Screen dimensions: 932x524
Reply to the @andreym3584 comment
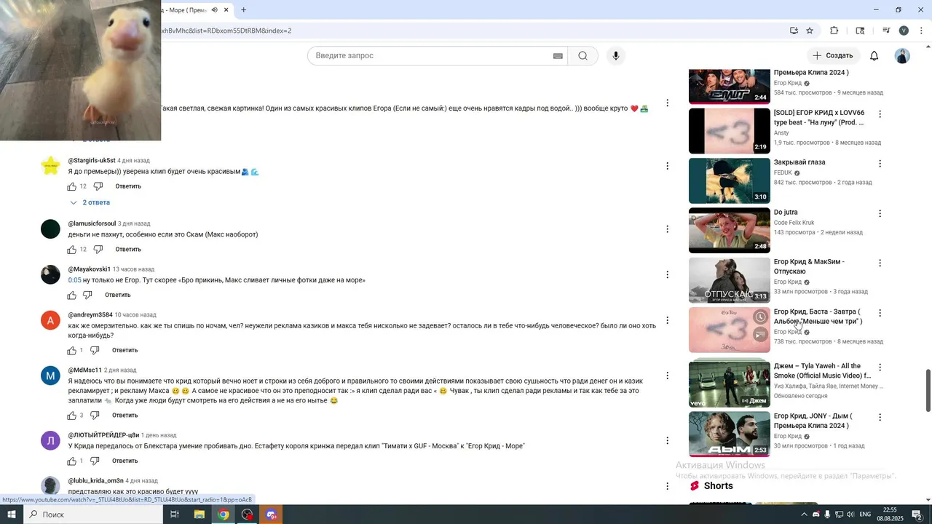[125, 351]
